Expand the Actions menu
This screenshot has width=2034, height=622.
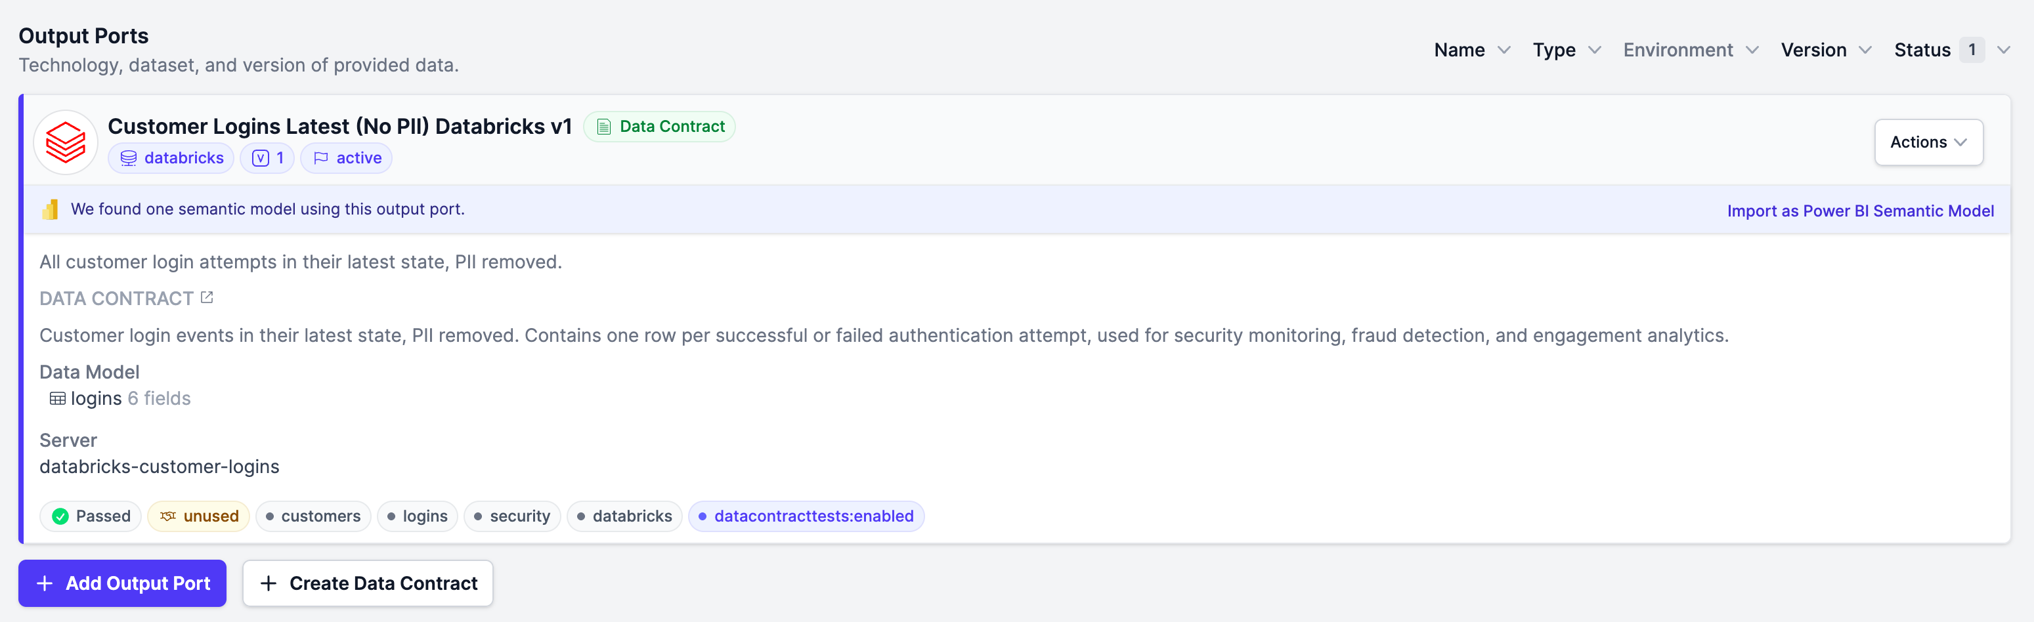(1928, 142)
